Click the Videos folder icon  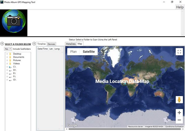coord(10,64)
